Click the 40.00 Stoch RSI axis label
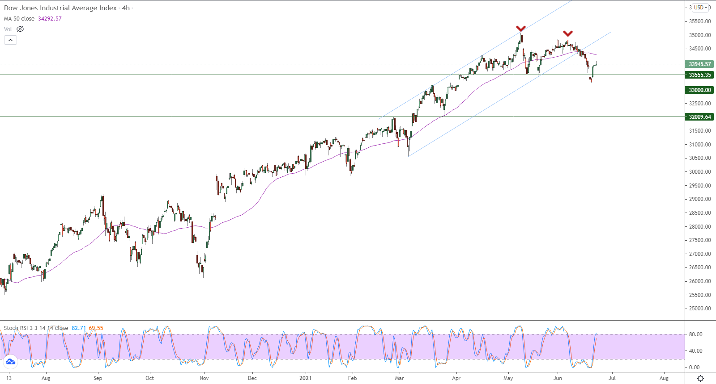The width and height of the screenshot is (716, 384). (695, 351)
